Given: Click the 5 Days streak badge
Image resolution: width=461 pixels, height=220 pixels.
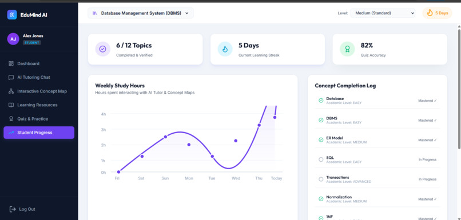Looking at the screenshot, I should click(437, 13).
